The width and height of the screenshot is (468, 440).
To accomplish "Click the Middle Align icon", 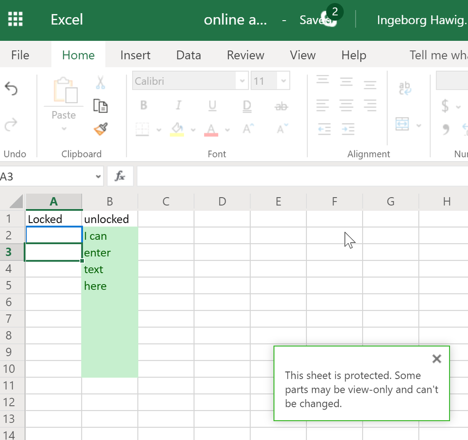I will pos(346,82).
